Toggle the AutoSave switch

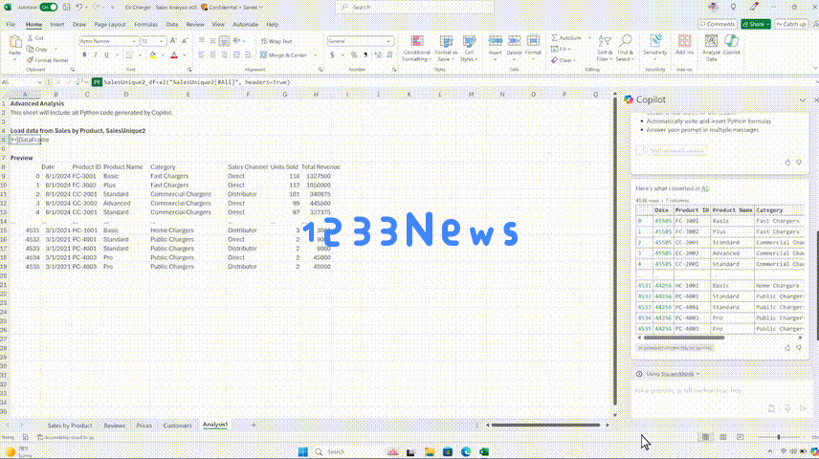49,8
